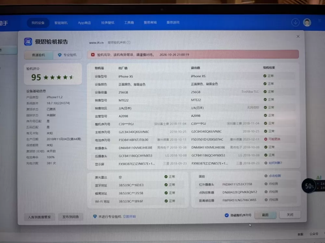Click the 可能更换 battery result
This screenshot has width=325, height=243.
pyautogui.click(x=274, y=139)
